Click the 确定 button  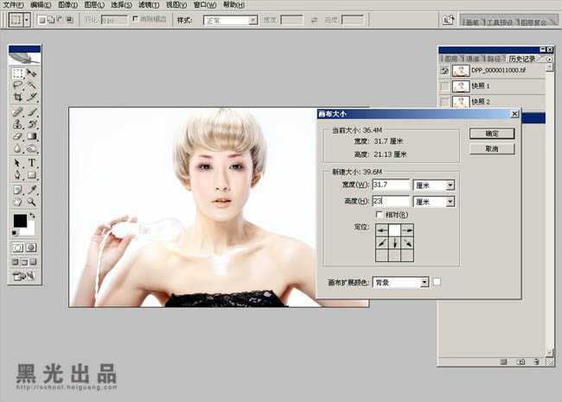tap(491, 134)
